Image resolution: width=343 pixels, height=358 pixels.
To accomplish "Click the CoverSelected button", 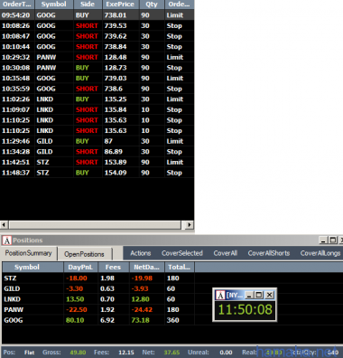I will [x=182, y=253].
